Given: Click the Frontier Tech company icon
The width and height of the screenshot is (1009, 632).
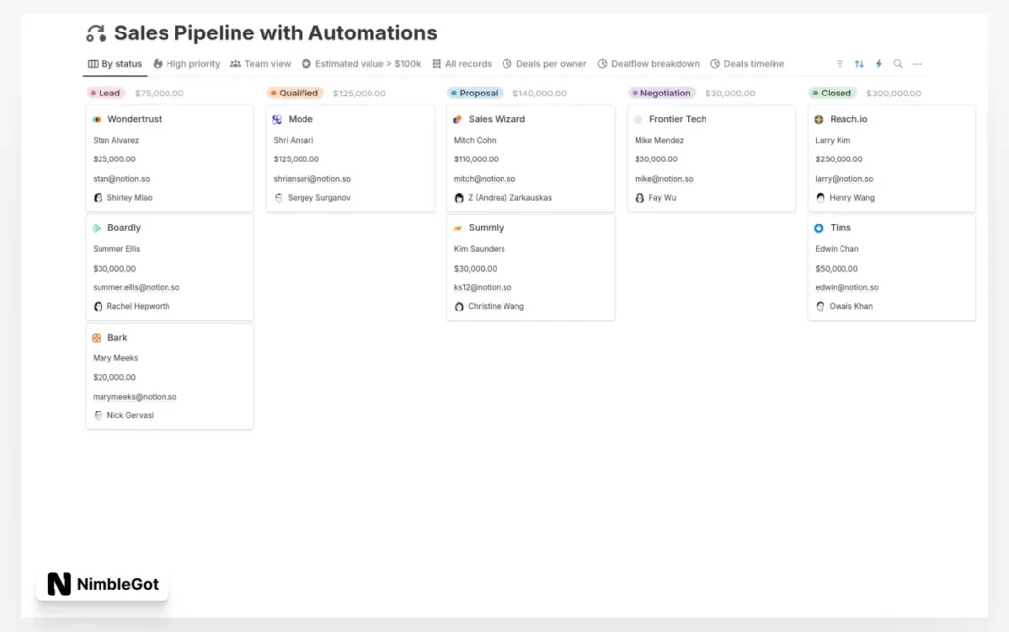Looking at the screenshot, I should [x=639, y=119].
